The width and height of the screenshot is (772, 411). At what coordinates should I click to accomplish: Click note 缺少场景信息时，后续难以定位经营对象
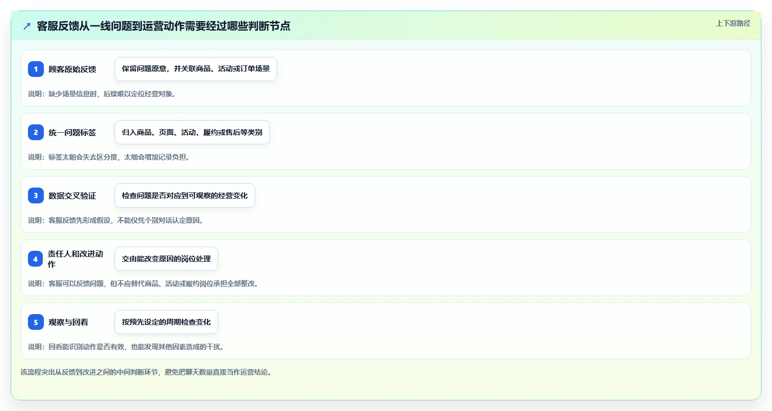pyautogui.click(x=102, y=94)
